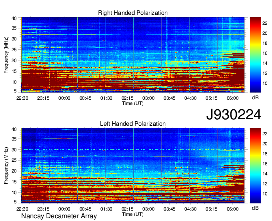Image resolution: width=272 pixels, height=221 pixels.
Task: Click the 02:15 tick on the Left Handed time axis
Action: click(x=127, y=209)
